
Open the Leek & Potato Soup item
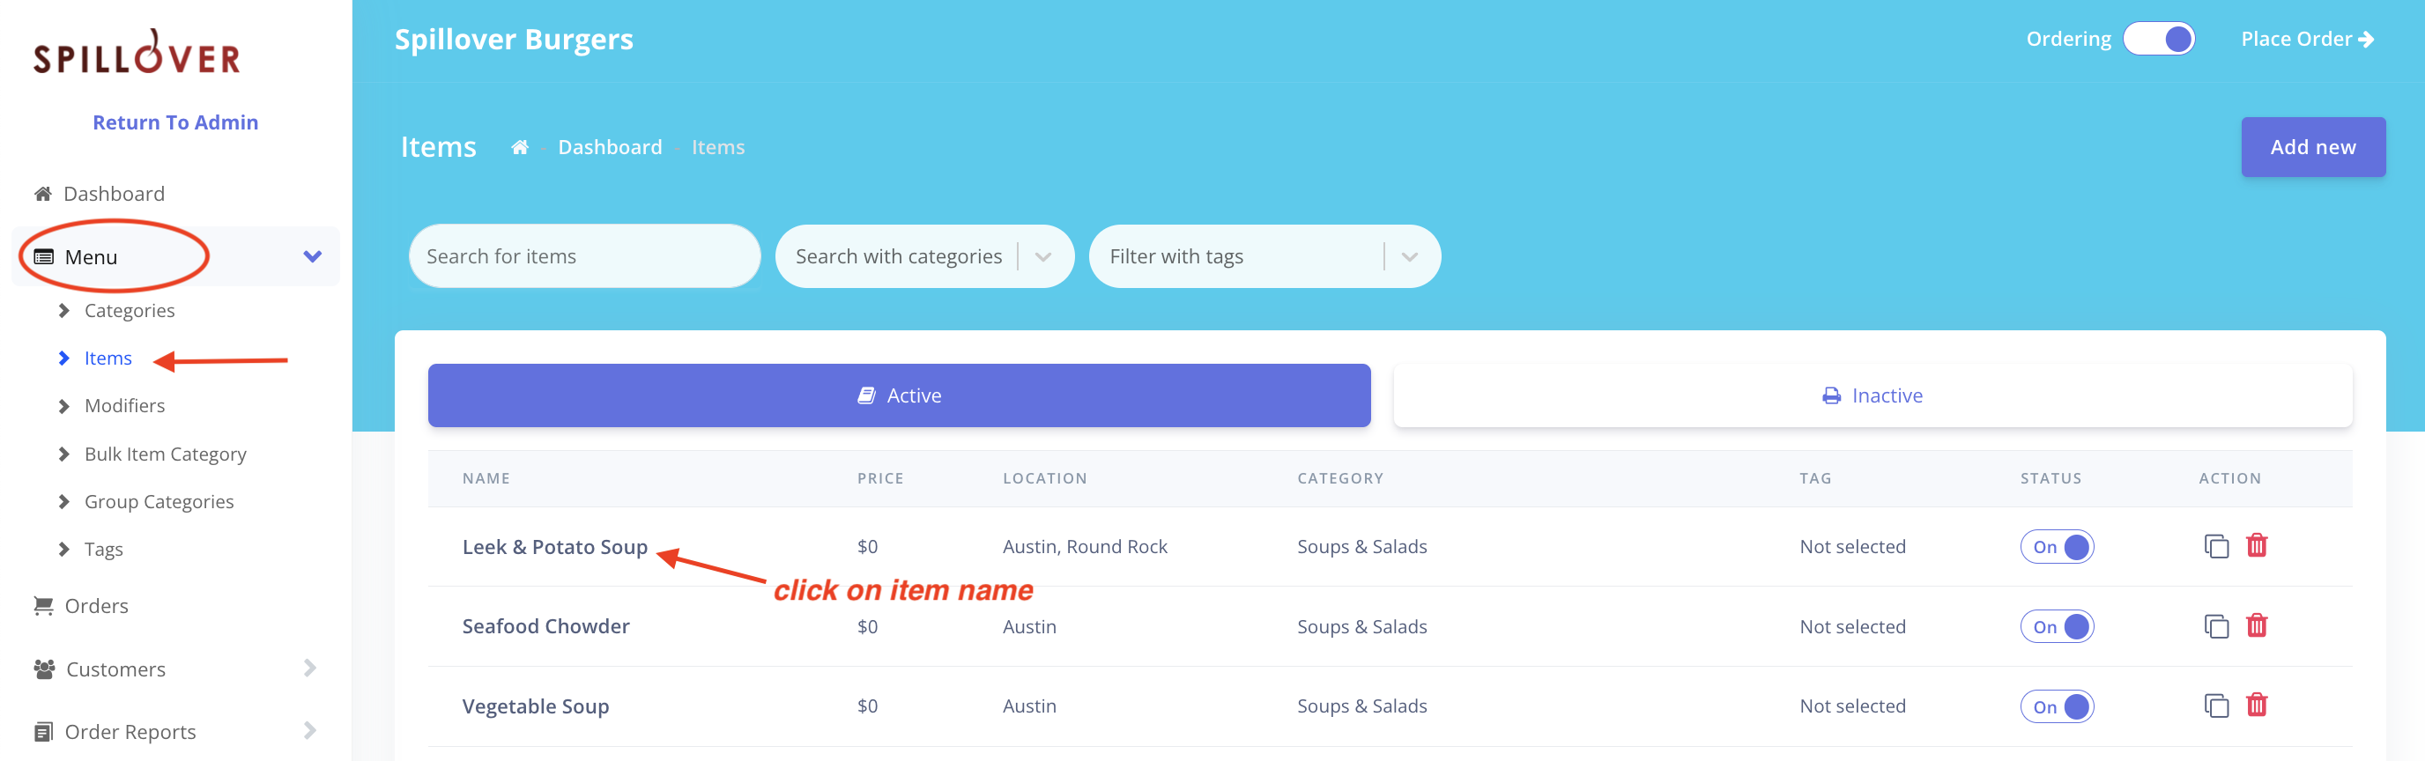coord(554,546)
